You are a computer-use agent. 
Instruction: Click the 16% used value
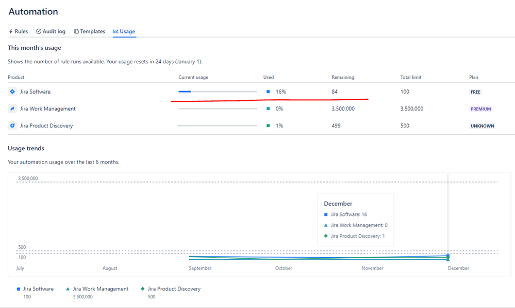281,92
